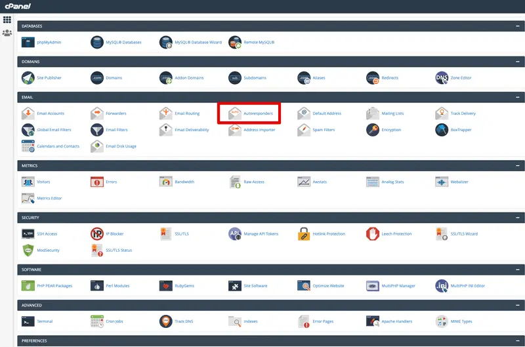The height and width of the screenshot is (347, 525).
Task: Open the Analog Stats link
Action: pos(392,182)
